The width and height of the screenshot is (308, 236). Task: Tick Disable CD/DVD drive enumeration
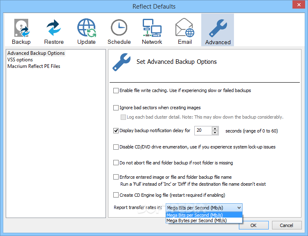(116, 147)
